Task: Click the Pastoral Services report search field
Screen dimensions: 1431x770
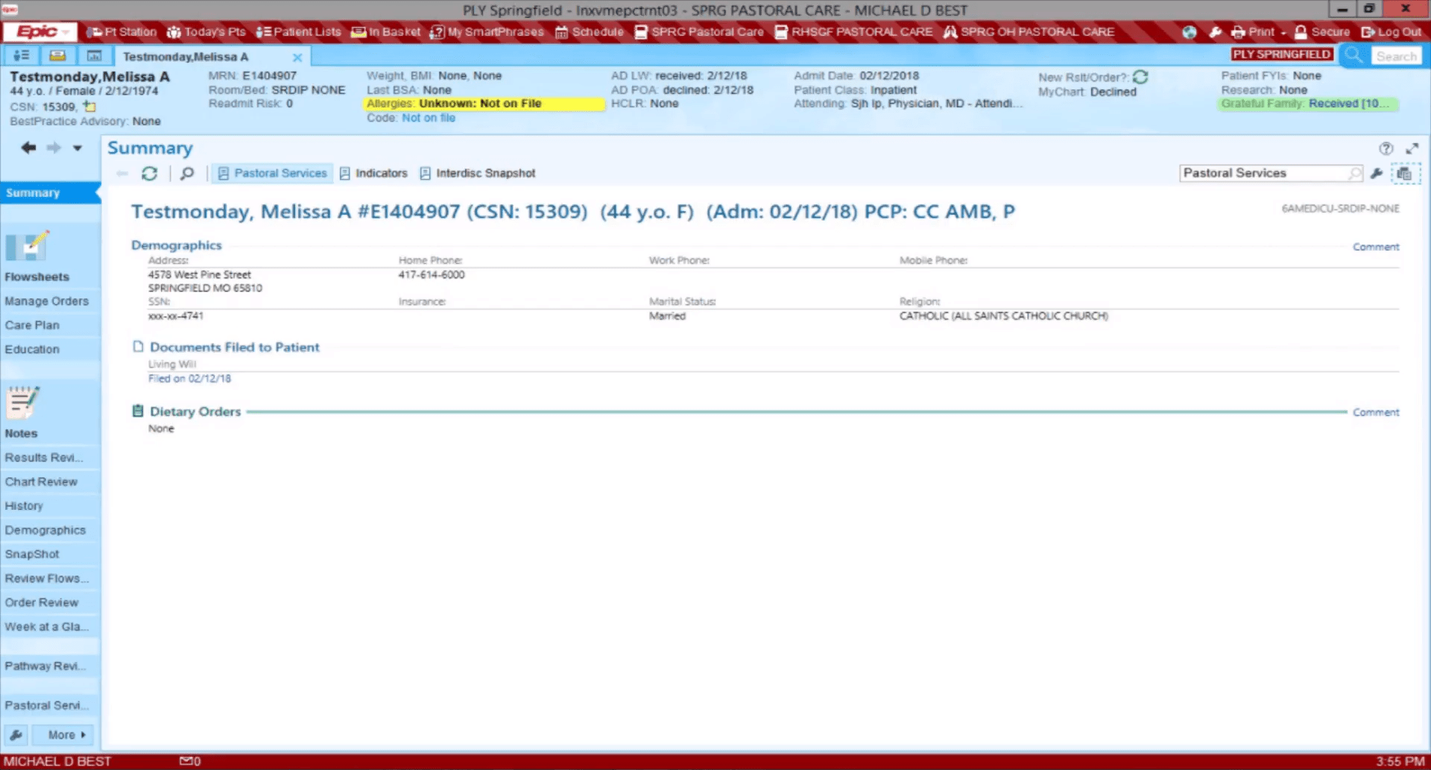Action: click(x=1265, y=173)
